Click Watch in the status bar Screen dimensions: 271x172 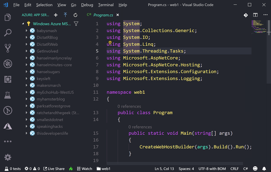pos(85,169)
